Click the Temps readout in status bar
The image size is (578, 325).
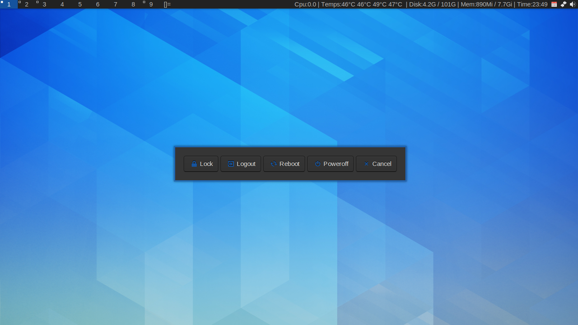coord(362,4)
